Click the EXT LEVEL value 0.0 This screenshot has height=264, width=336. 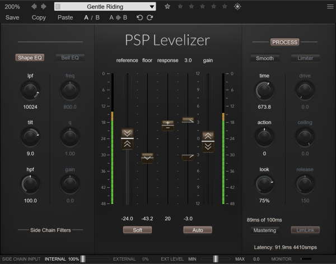click(x=256, y=259)
